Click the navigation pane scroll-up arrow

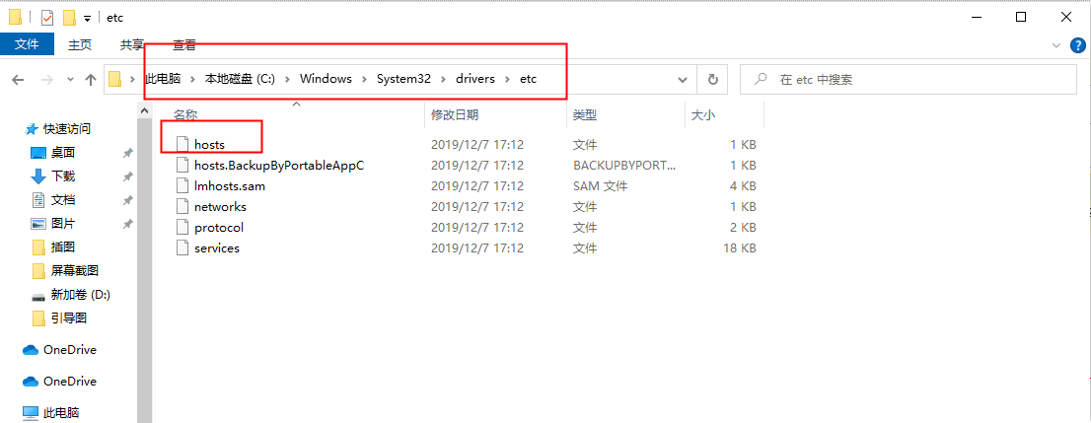click(145, 110)
